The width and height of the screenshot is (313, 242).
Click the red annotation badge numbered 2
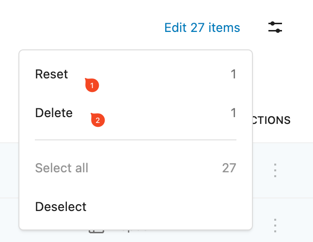(97, 120)
